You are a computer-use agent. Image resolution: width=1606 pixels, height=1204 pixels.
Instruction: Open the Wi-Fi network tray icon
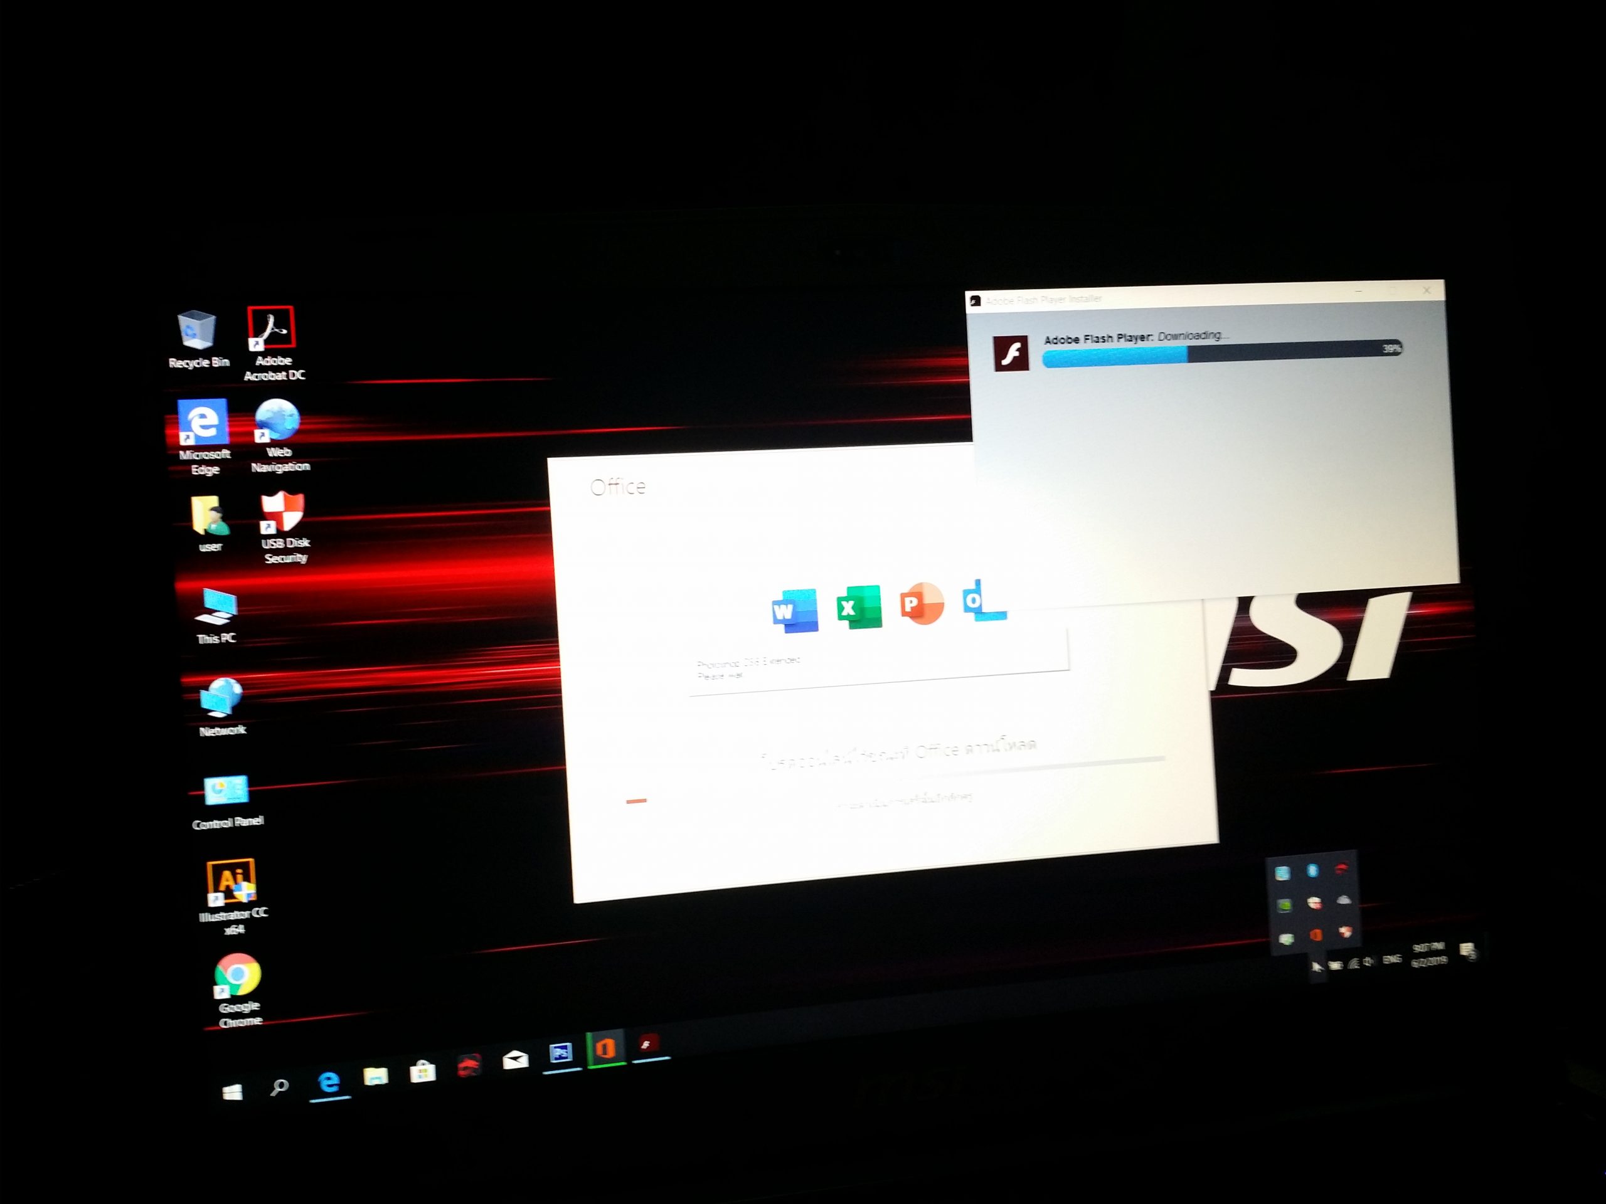[x=1353, y=964]
